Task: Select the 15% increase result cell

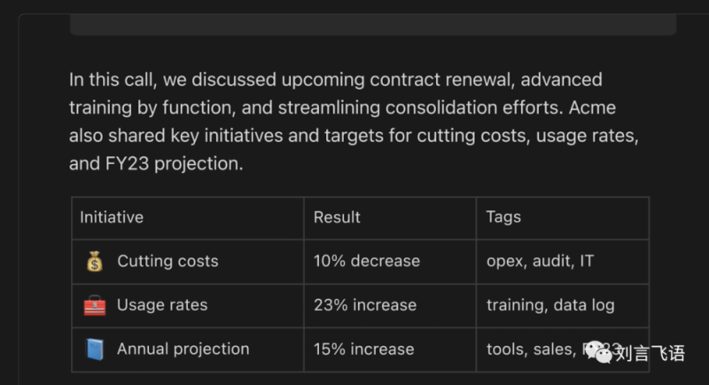Action: (x=364, y=350)
